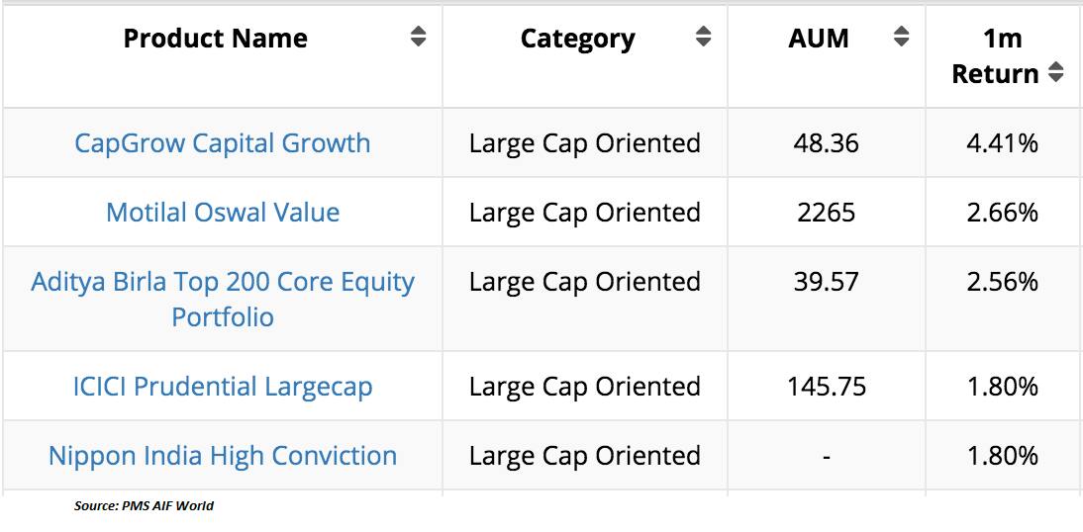Click the Product Name column header
The image size is (1083, 532).
pyautogui.click(x=215, y=39)
